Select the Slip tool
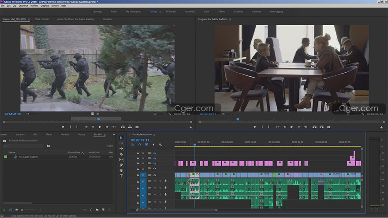 point(121,159)
